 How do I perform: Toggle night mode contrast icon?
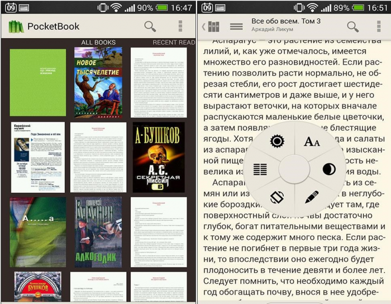[329, 169]
